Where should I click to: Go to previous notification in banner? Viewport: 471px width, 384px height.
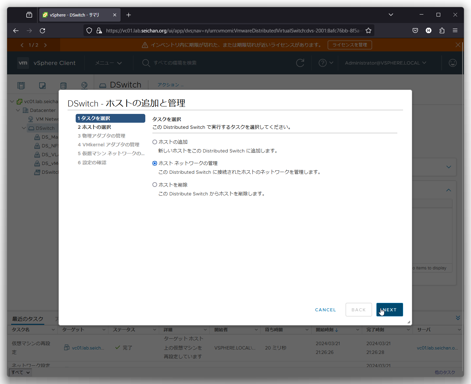22,45
